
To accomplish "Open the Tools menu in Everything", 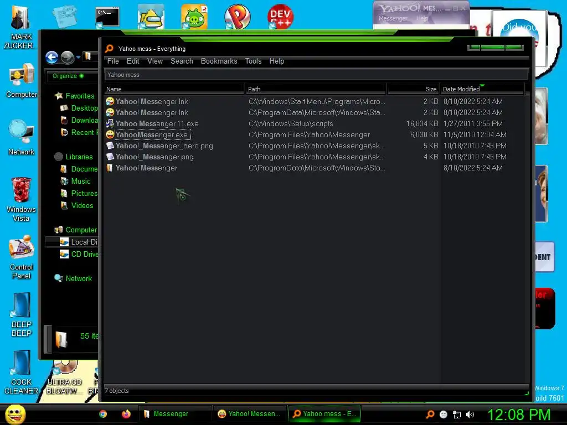I will pyautogui.click(x=253, y=61).
